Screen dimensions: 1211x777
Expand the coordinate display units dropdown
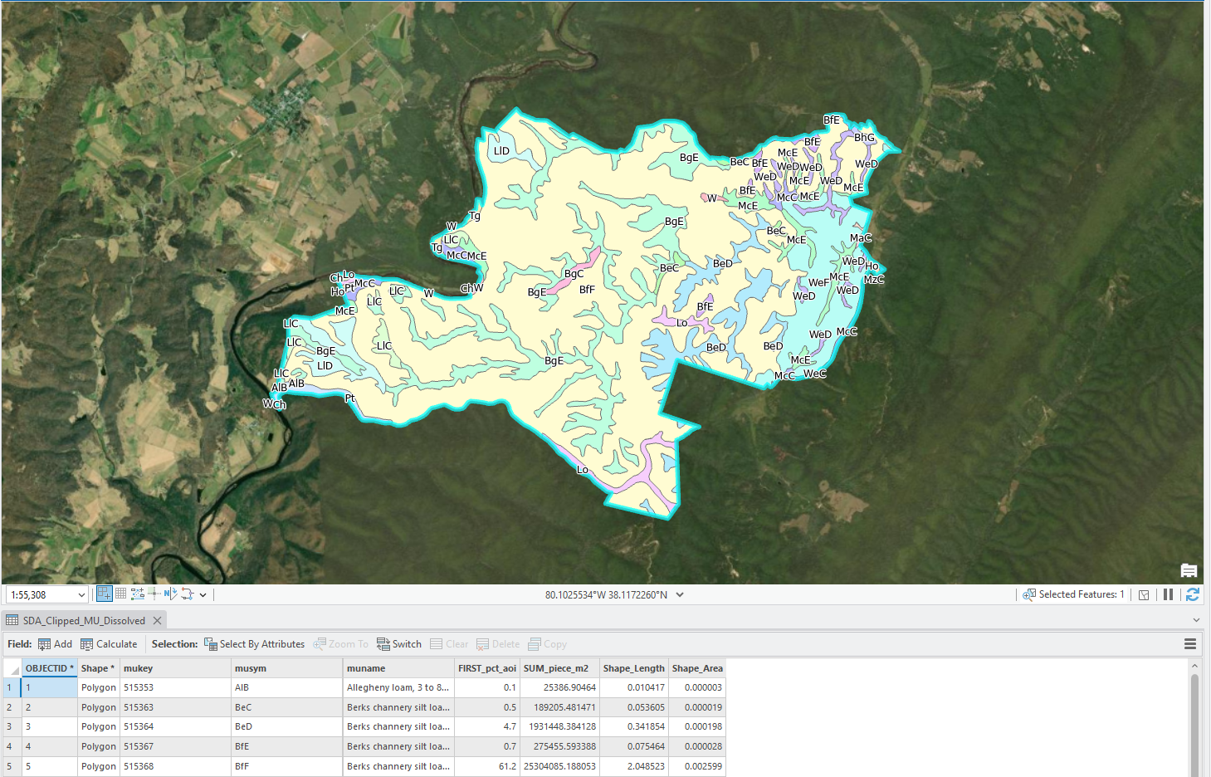[x=680, y=595]
